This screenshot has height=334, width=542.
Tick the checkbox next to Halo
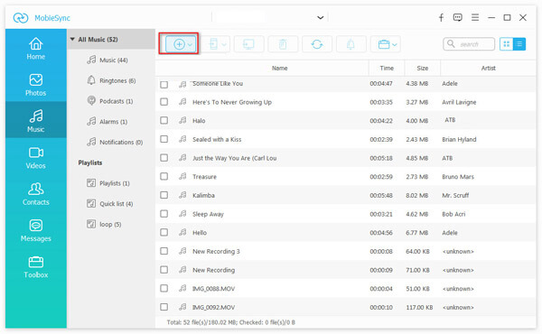point(164,120)
